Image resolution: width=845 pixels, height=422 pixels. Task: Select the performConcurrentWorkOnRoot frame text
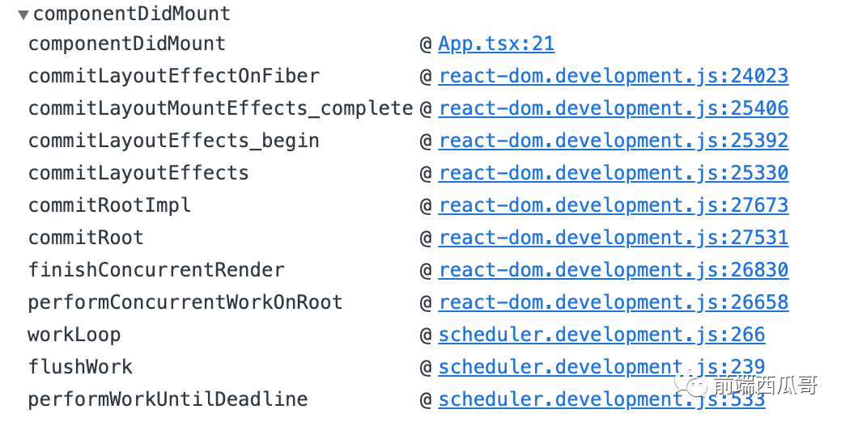(185, 302)
